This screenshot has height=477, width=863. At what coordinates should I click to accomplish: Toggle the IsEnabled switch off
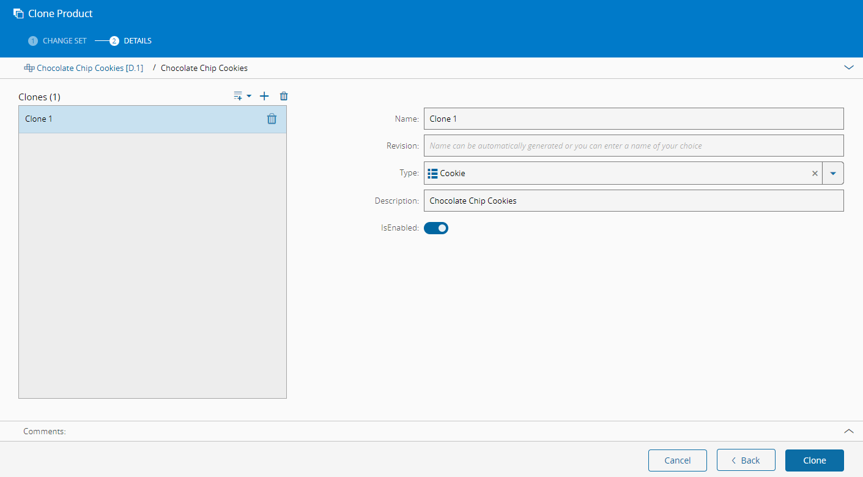coord(436,228)
